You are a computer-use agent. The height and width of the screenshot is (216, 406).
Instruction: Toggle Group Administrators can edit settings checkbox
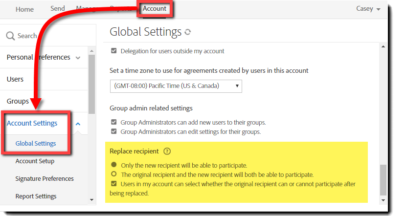pos(114,131)
